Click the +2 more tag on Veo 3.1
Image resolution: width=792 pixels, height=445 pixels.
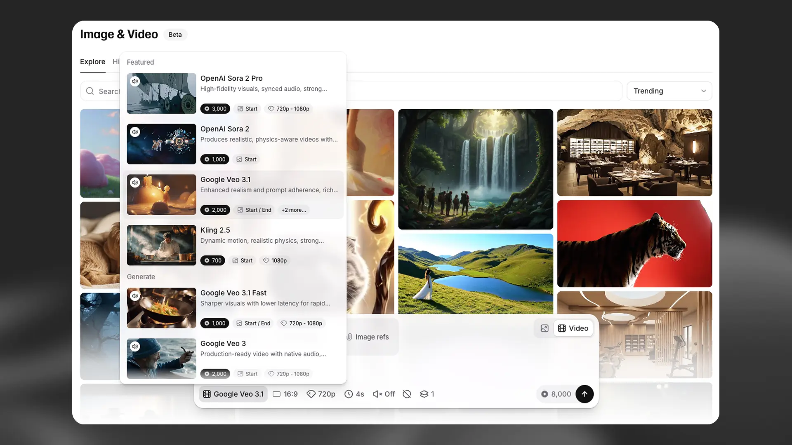click(294, 210)
